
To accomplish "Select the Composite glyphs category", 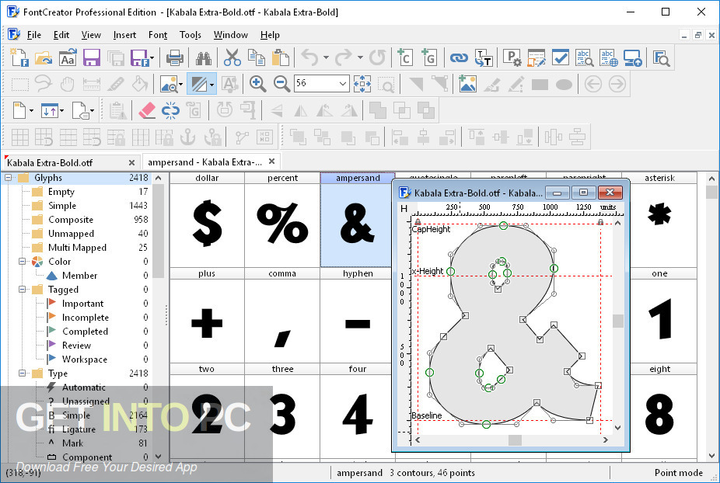I will click(71, 220).
